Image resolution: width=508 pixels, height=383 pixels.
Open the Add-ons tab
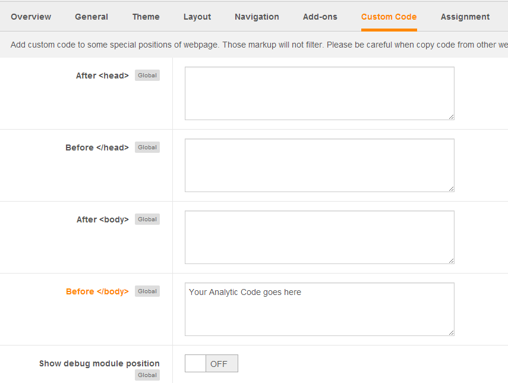coord(320,17)
